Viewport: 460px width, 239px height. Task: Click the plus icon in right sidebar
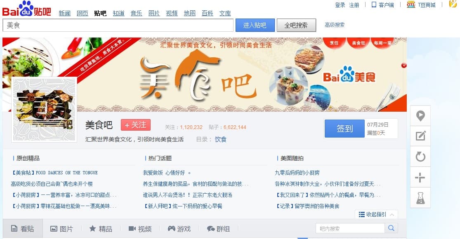pyautogui.click(x=420, y=178)
